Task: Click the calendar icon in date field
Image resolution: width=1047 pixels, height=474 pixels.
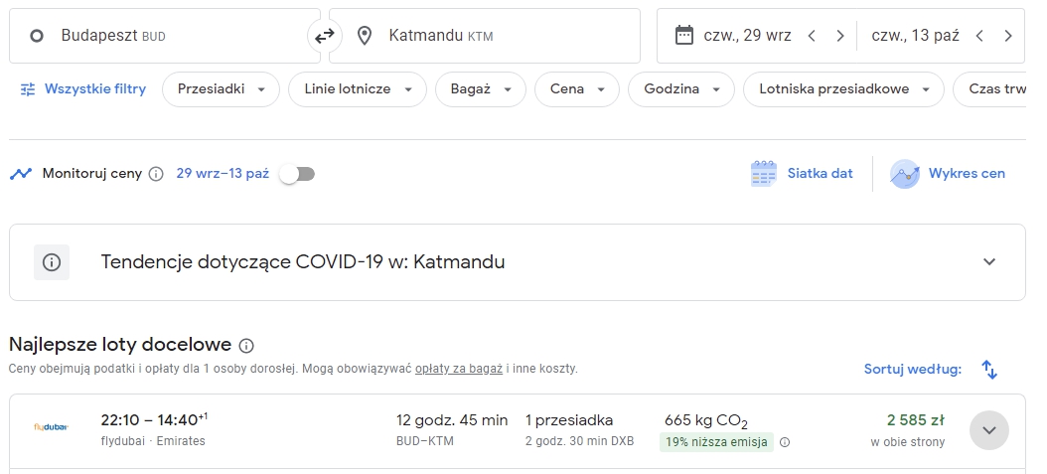Action: pos(683,36)
